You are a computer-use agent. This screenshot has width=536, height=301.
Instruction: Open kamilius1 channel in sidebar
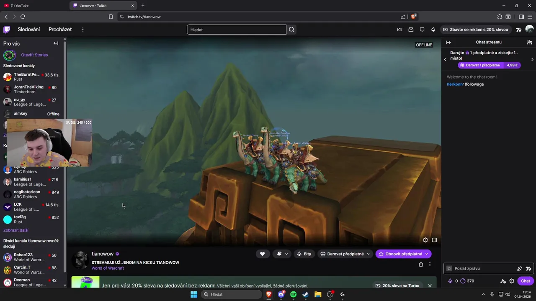32,182
